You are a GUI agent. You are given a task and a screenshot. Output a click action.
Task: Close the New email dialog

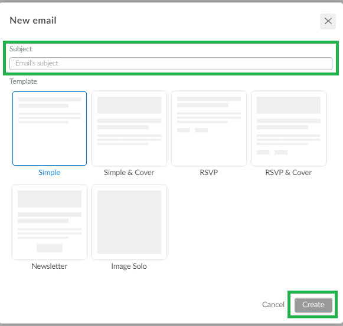(x=328, y=21)
